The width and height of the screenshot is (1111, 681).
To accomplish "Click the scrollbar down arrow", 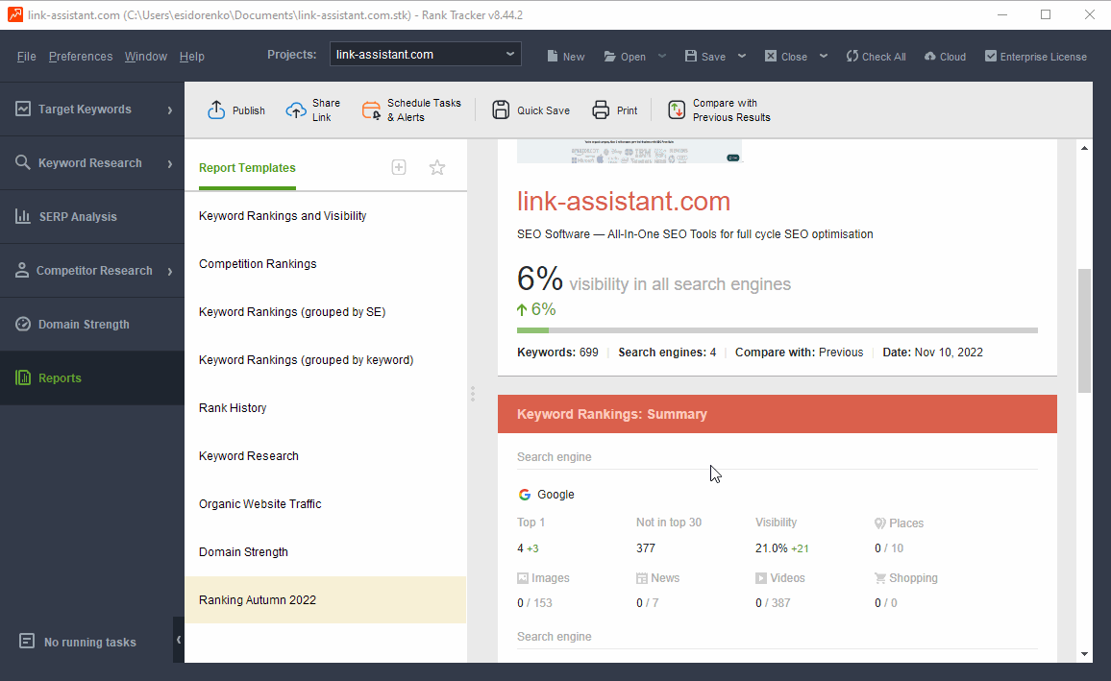I will click(x=1084, y=654).
